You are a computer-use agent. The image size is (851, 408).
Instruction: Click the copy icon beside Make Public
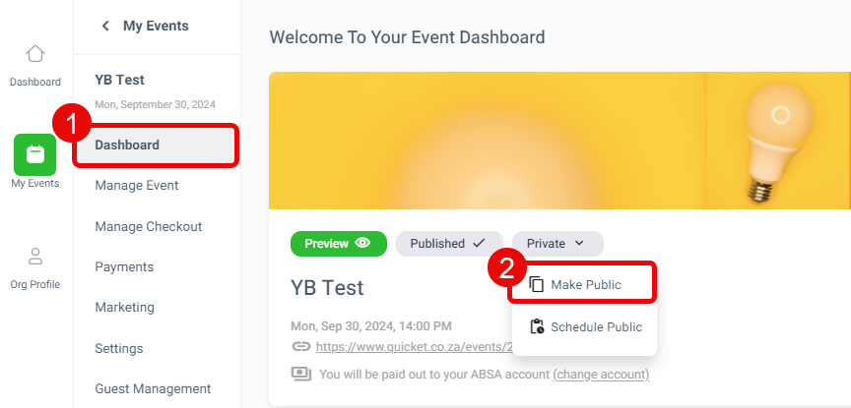536,284
